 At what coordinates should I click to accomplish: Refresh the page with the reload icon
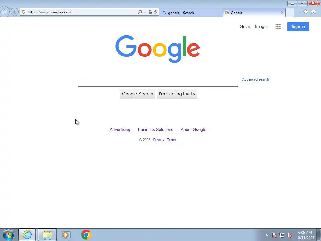[x=155, y=12]
